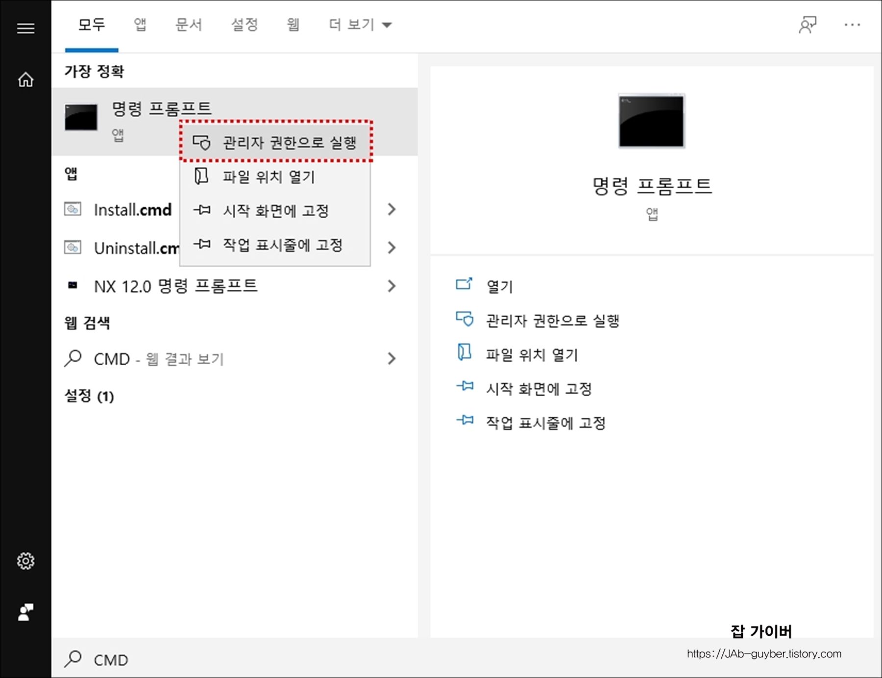The image size is (882, 678).
Task: Click 관리자 권한으로 실행 in the right panel
Action: coord(553,321)
